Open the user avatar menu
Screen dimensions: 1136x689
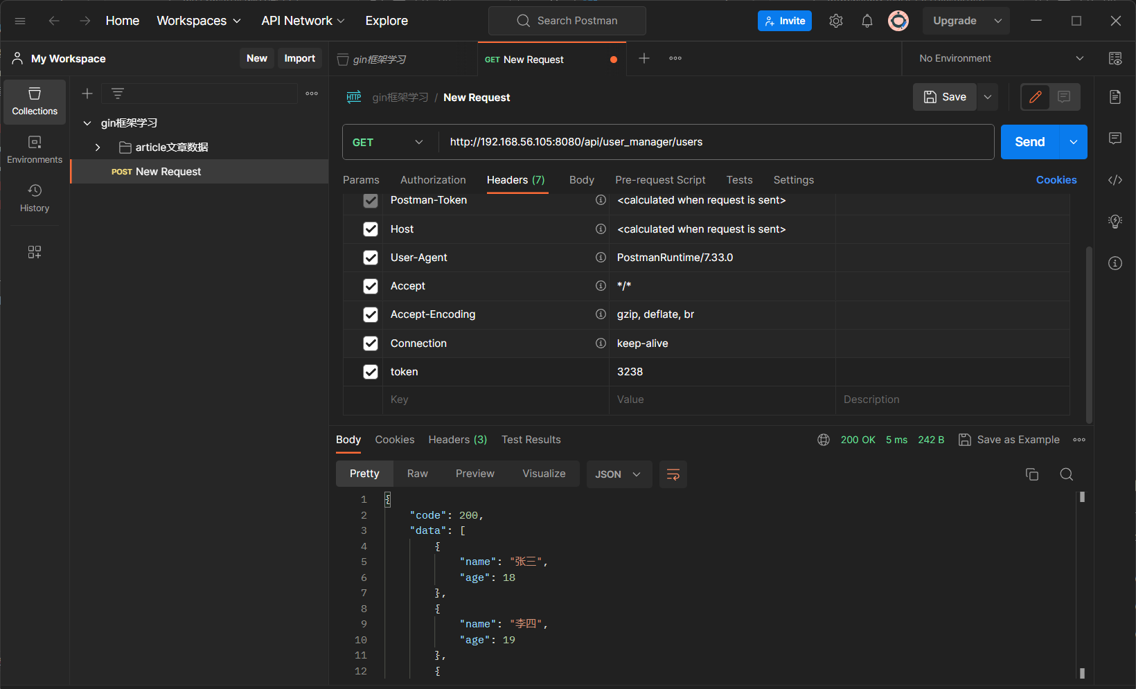(898, 21)
